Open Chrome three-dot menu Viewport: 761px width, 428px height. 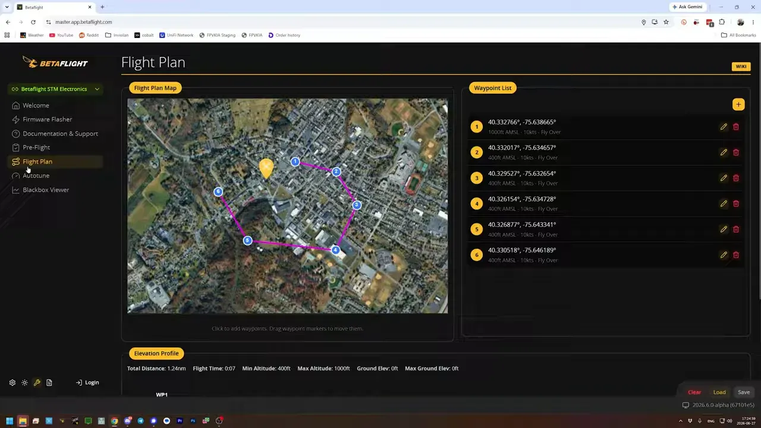tap(753, 22)
